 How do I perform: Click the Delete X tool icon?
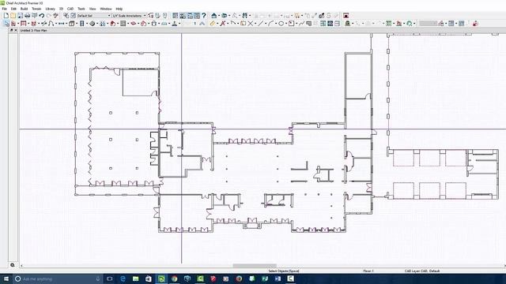pos(250,24)
